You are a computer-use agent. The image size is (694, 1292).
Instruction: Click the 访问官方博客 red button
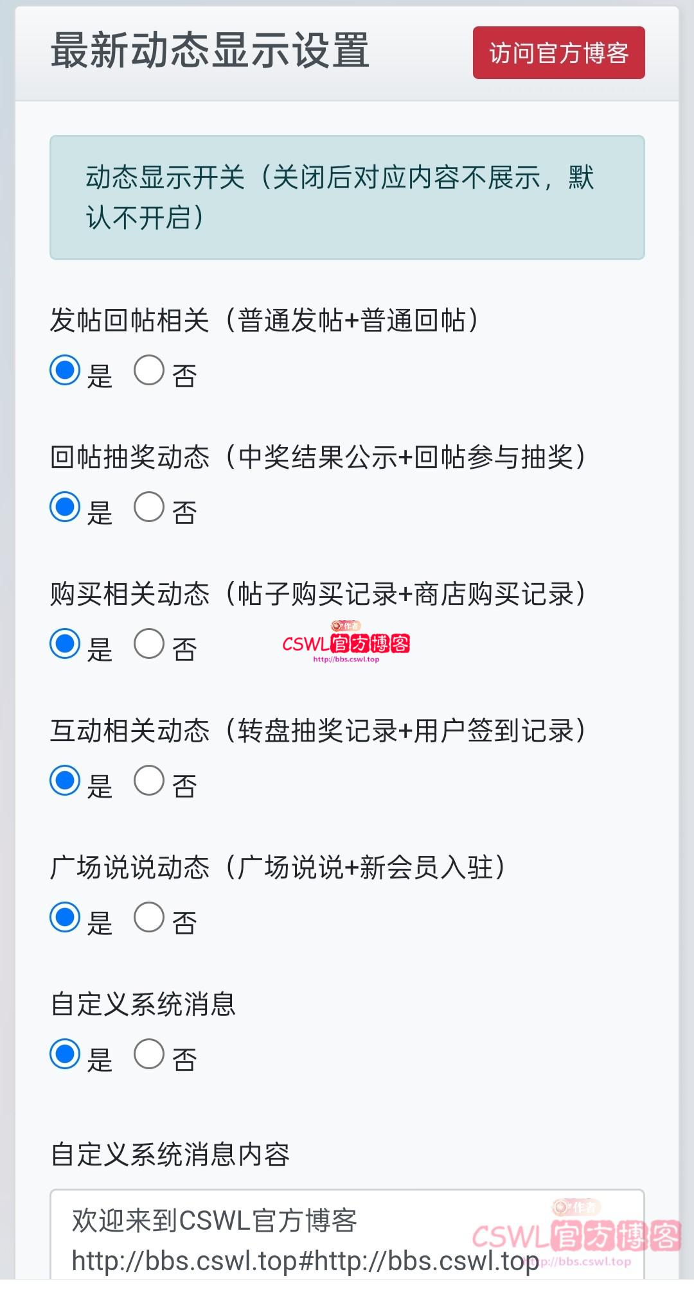[x=558, y=53]
